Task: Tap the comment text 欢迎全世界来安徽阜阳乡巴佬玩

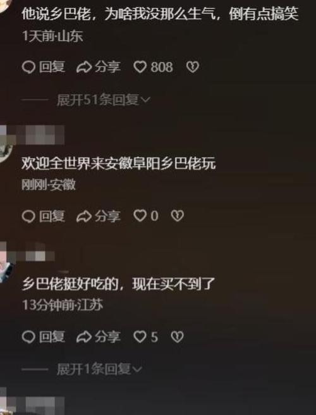Action: click(x=118, y=163)
